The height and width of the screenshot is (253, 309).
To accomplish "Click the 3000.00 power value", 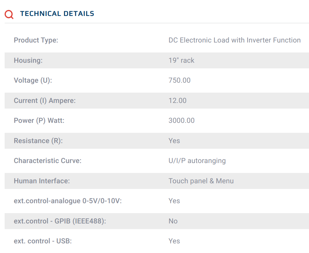I will pyautogui.click(x=181, y=121).
